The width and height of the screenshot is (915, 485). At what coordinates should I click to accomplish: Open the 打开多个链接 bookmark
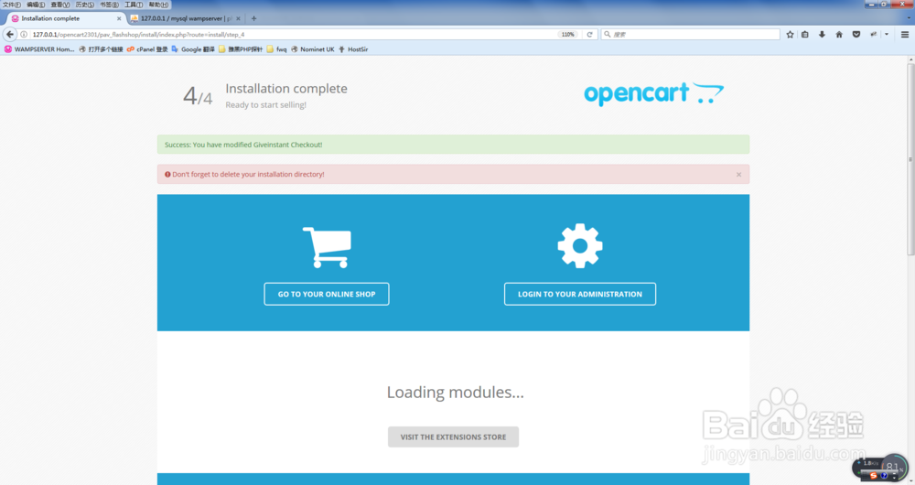[x=101, y=49]
